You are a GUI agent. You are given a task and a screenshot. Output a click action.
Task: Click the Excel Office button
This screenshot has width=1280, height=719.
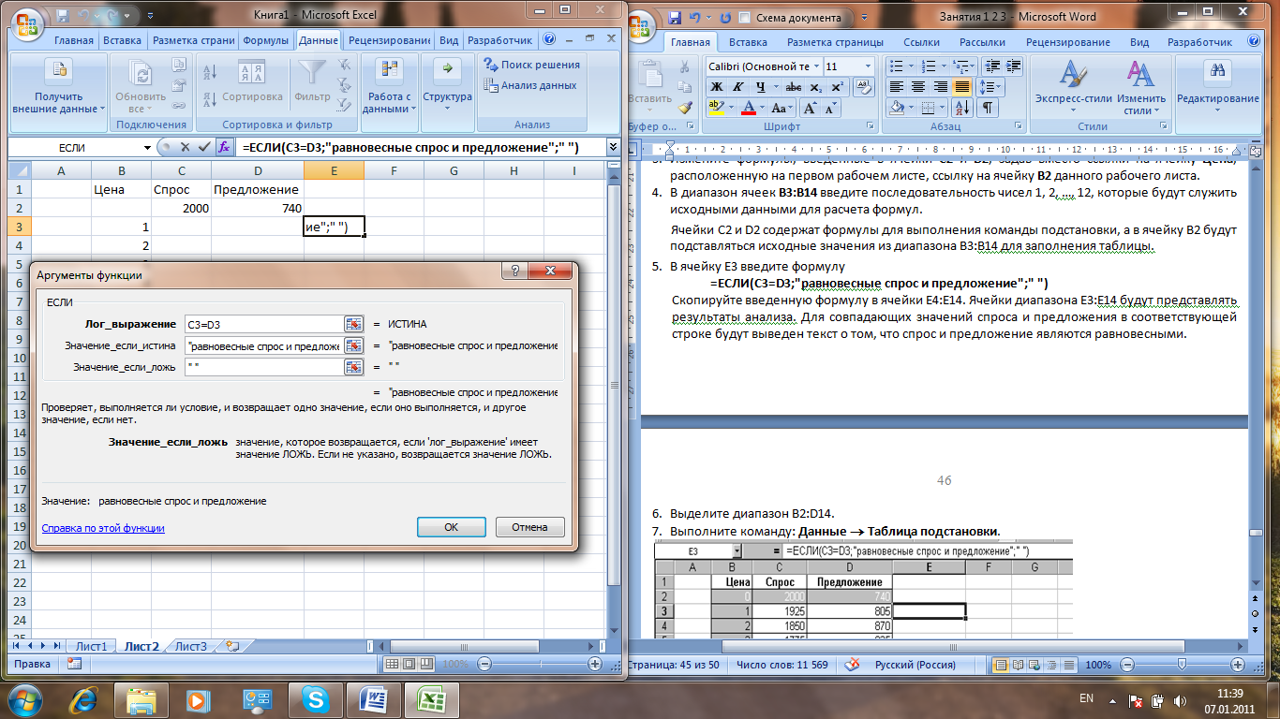point(25,23)
